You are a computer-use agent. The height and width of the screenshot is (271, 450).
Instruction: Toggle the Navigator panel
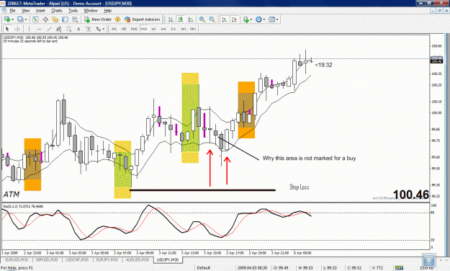click(55, 19)
